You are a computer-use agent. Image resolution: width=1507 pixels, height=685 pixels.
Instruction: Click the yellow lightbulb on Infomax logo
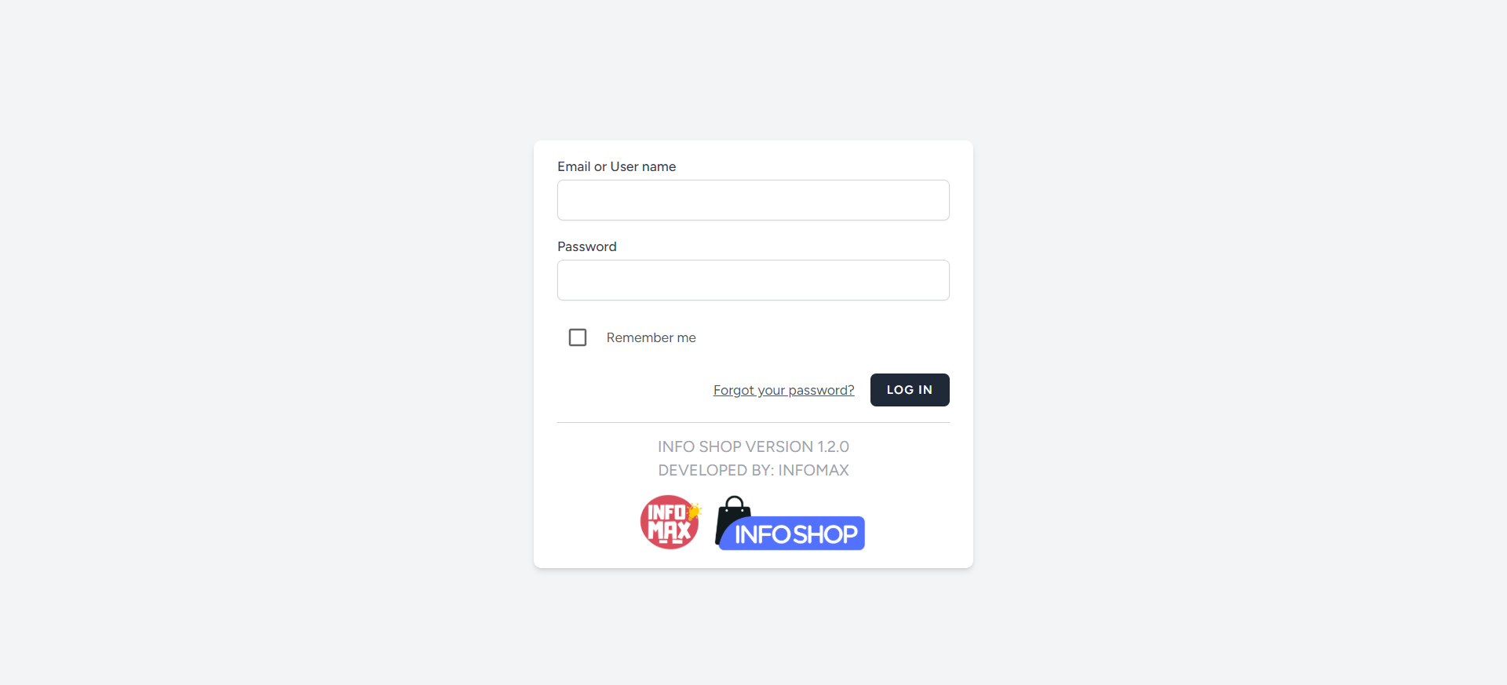coord(694,511)
